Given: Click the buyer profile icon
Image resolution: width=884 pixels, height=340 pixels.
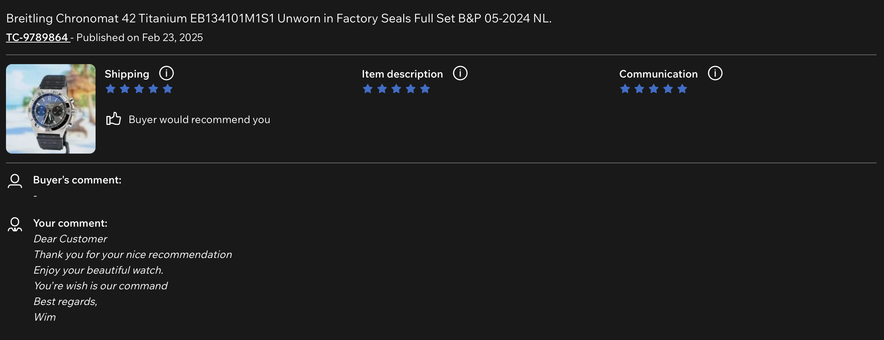Looking at the screenshot, I should tap(15, 181).
